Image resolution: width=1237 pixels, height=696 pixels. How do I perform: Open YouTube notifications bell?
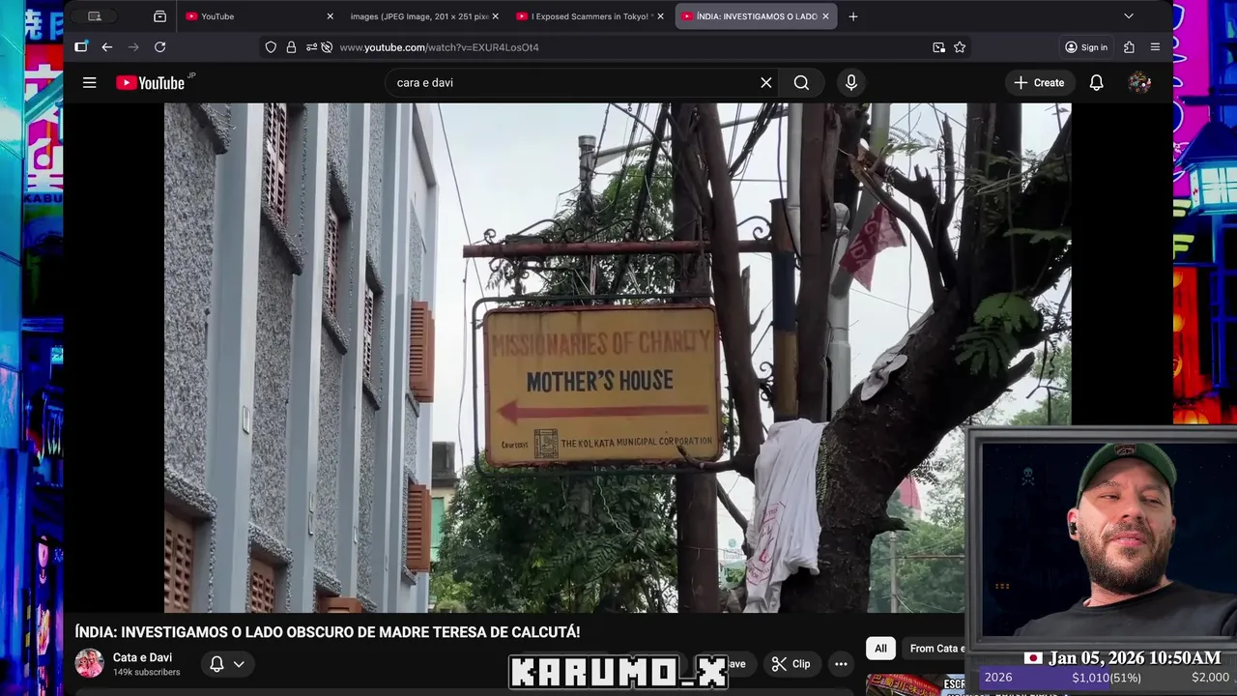1096,83
